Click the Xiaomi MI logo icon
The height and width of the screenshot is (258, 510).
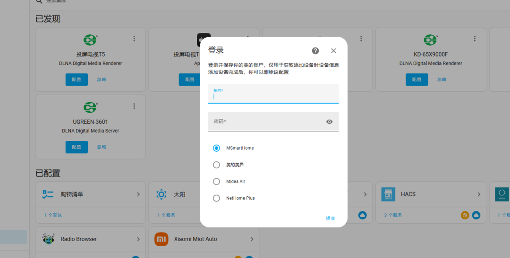click(161, 239)
